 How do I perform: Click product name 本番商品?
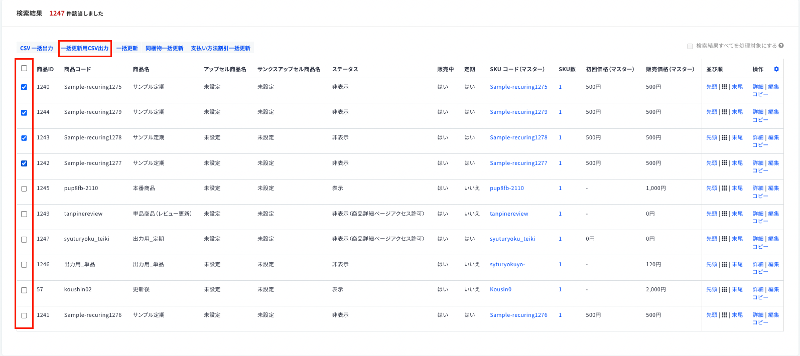click(144, 188)
